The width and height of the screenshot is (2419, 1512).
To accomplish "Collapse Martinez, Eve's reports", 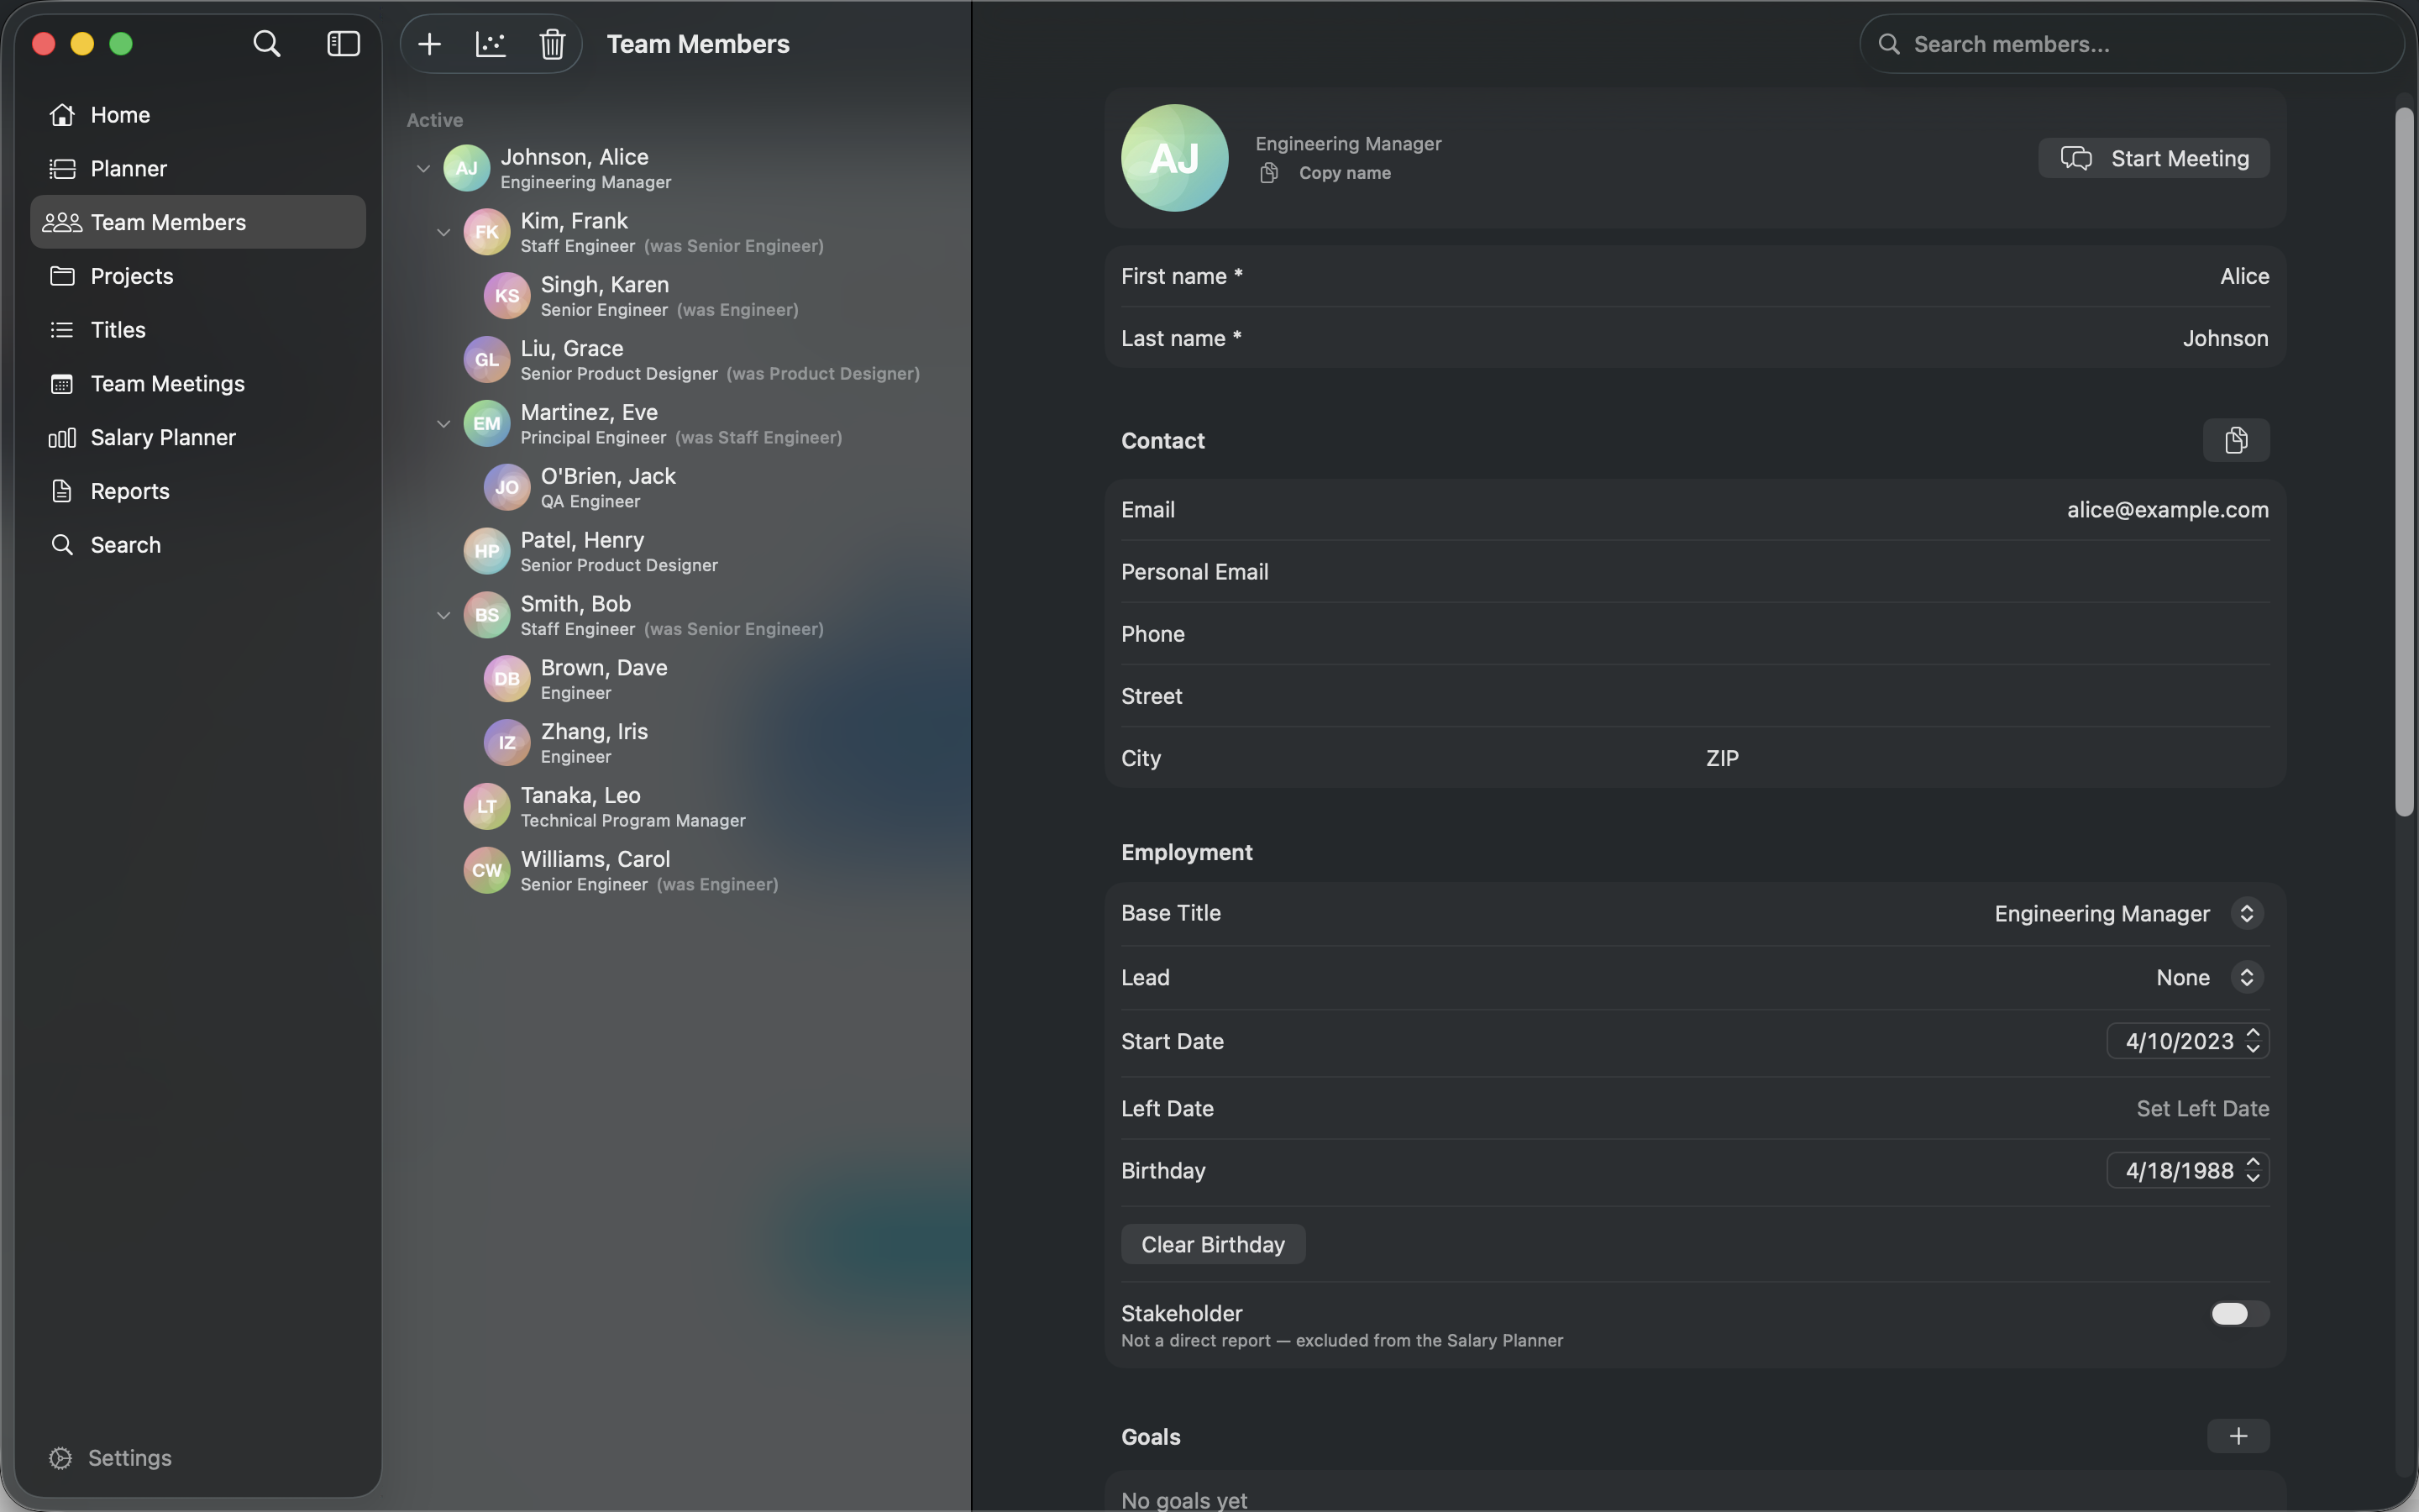I will tap(443, 424).
